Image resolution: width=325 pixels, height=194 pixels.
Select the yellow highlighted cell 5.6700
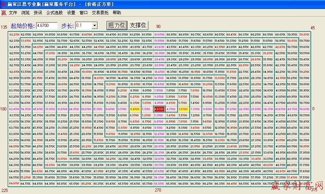click(183, 109)
